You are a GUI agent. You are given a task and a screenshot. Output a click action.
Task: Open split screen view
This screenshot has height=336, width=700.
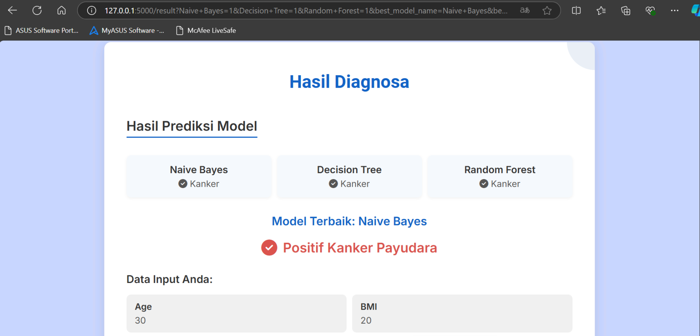[x=576, y=10]
